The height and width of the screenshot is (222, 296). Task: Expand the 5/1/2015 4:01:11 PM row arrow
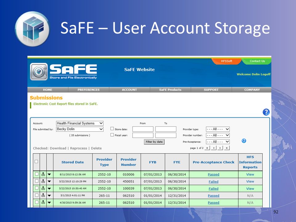[x=49, y=195]
